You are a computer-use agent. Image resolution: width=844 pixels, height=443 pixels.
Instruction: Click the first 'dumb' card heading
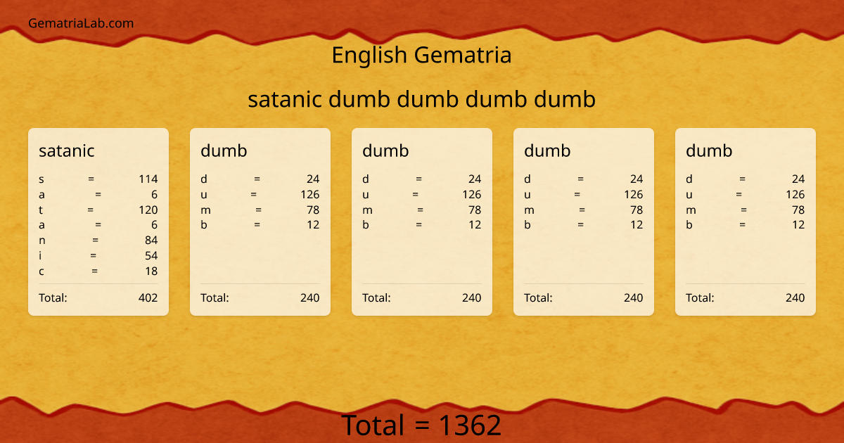[224, 150]
